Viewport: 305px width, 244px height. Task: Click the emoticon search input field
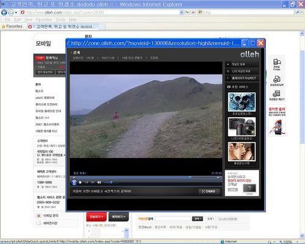pos(173,219)
